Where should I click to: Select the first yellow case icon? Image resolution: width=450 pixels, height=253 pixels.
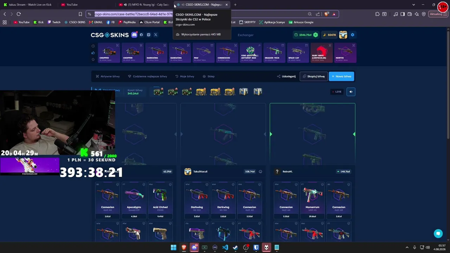tap(201, 92)
